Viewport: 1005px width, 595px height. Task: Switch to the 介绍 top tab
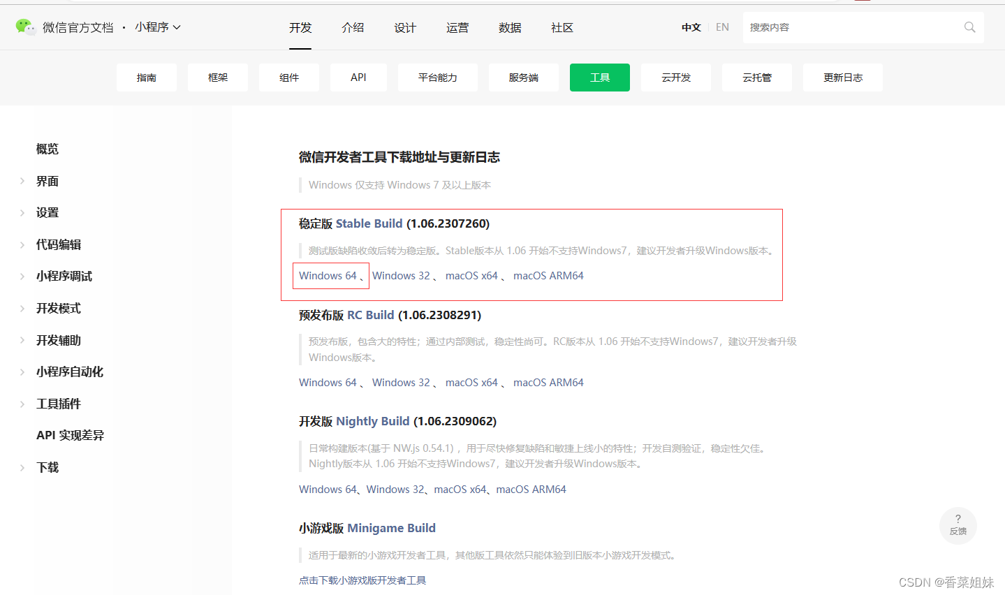(353, 27)
